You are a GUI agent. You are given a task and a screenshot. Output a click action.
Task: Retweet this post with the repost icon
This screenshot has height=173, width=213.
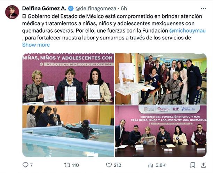pos(67,165)
